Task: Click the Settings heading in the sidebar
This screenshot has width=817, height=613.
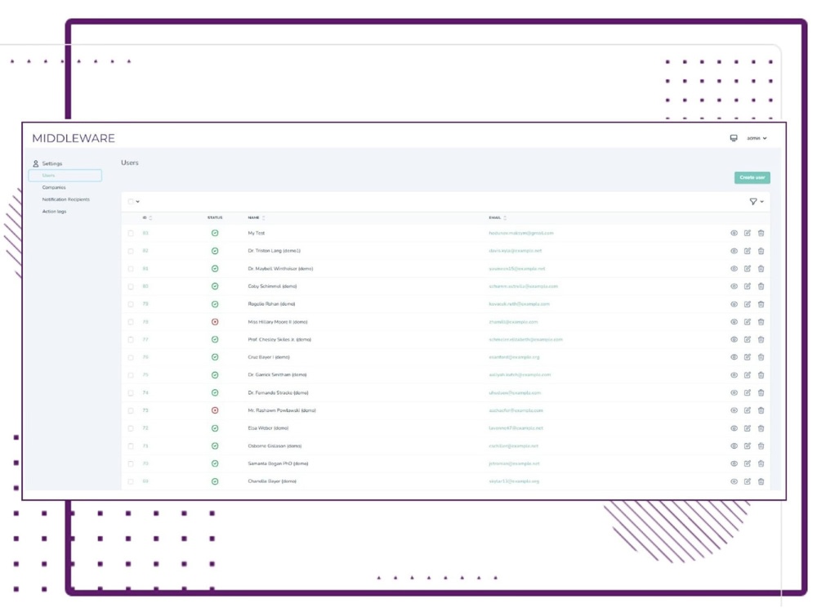Action: click(52, 163)
